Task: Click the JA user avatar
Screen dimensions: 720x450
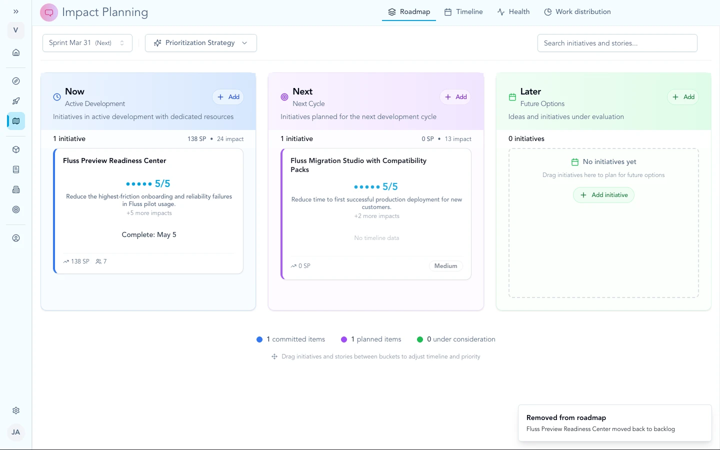Action: [x=16, y=432]
